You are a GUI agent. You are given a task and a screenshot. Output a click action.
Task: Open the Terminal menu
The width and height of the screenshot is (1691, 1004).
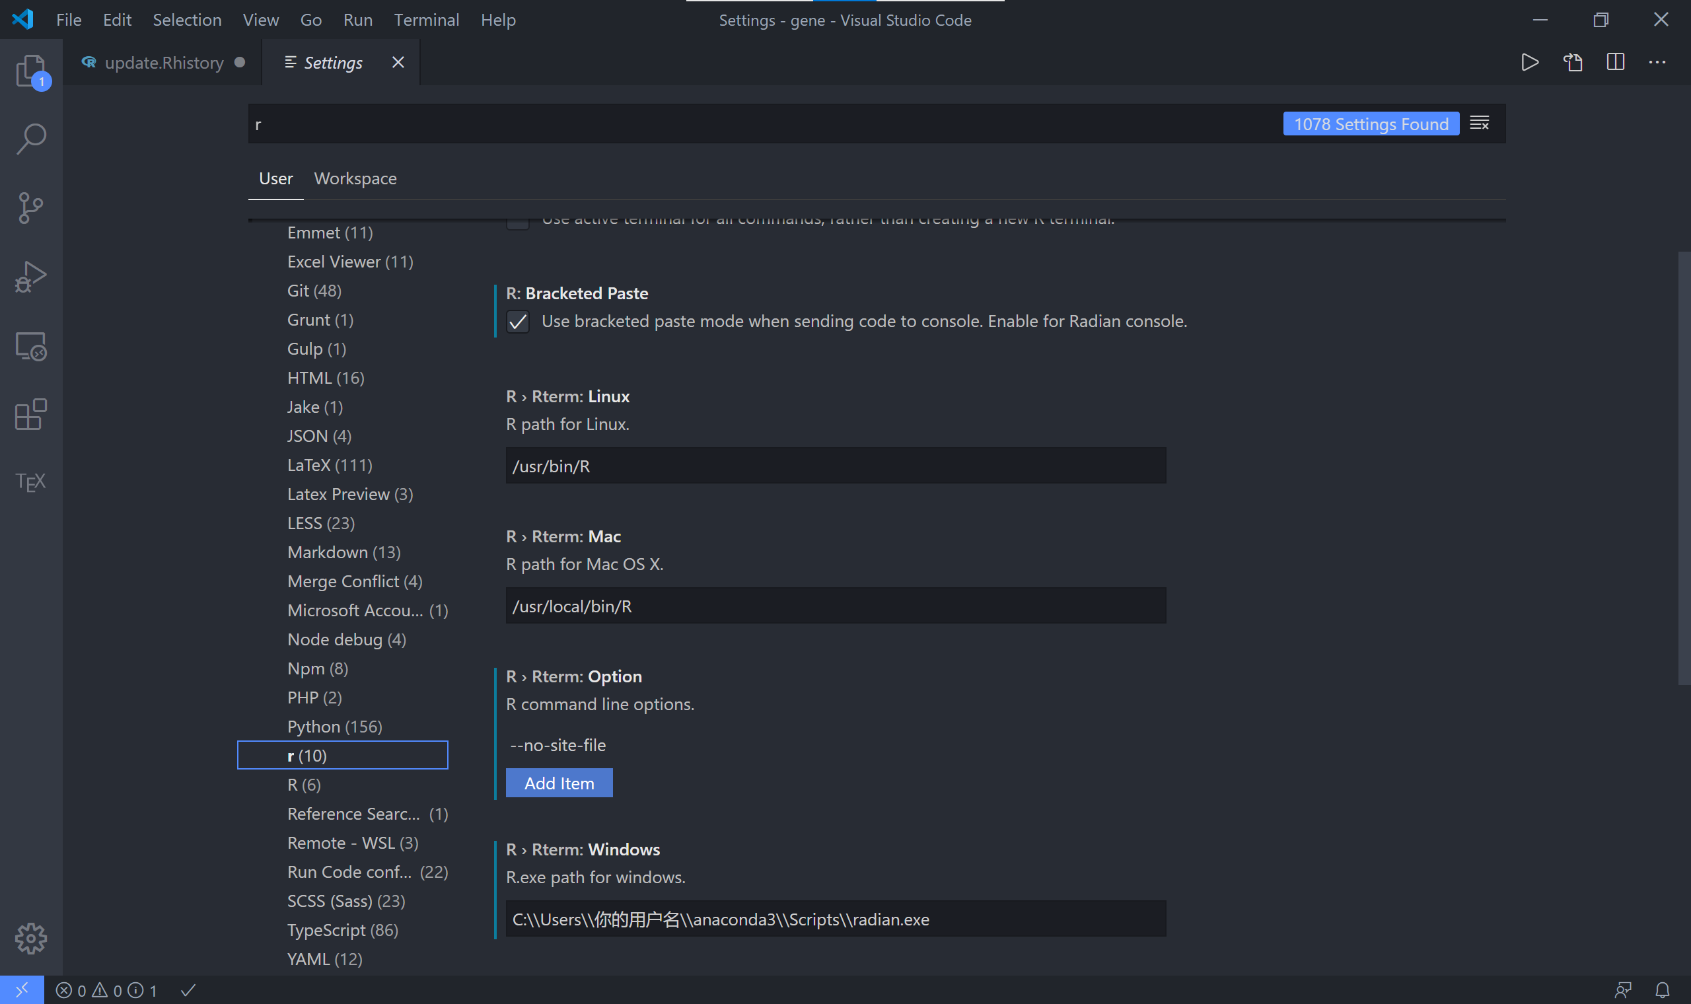pos(426,20)
